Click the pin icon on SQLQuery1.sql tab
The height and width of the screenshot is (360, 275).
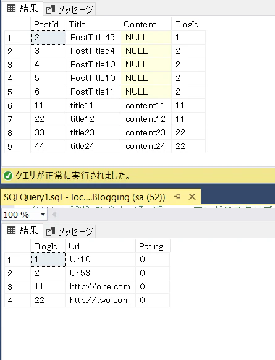tap(177, 197)
